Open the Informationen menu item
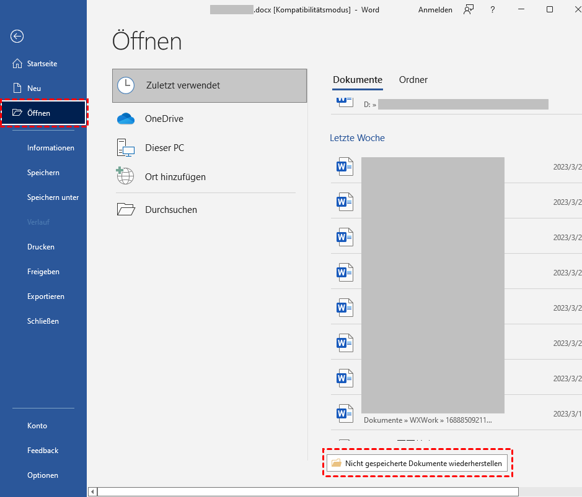The height and width of the screenshot is (497, 582). tap(50, 148)
